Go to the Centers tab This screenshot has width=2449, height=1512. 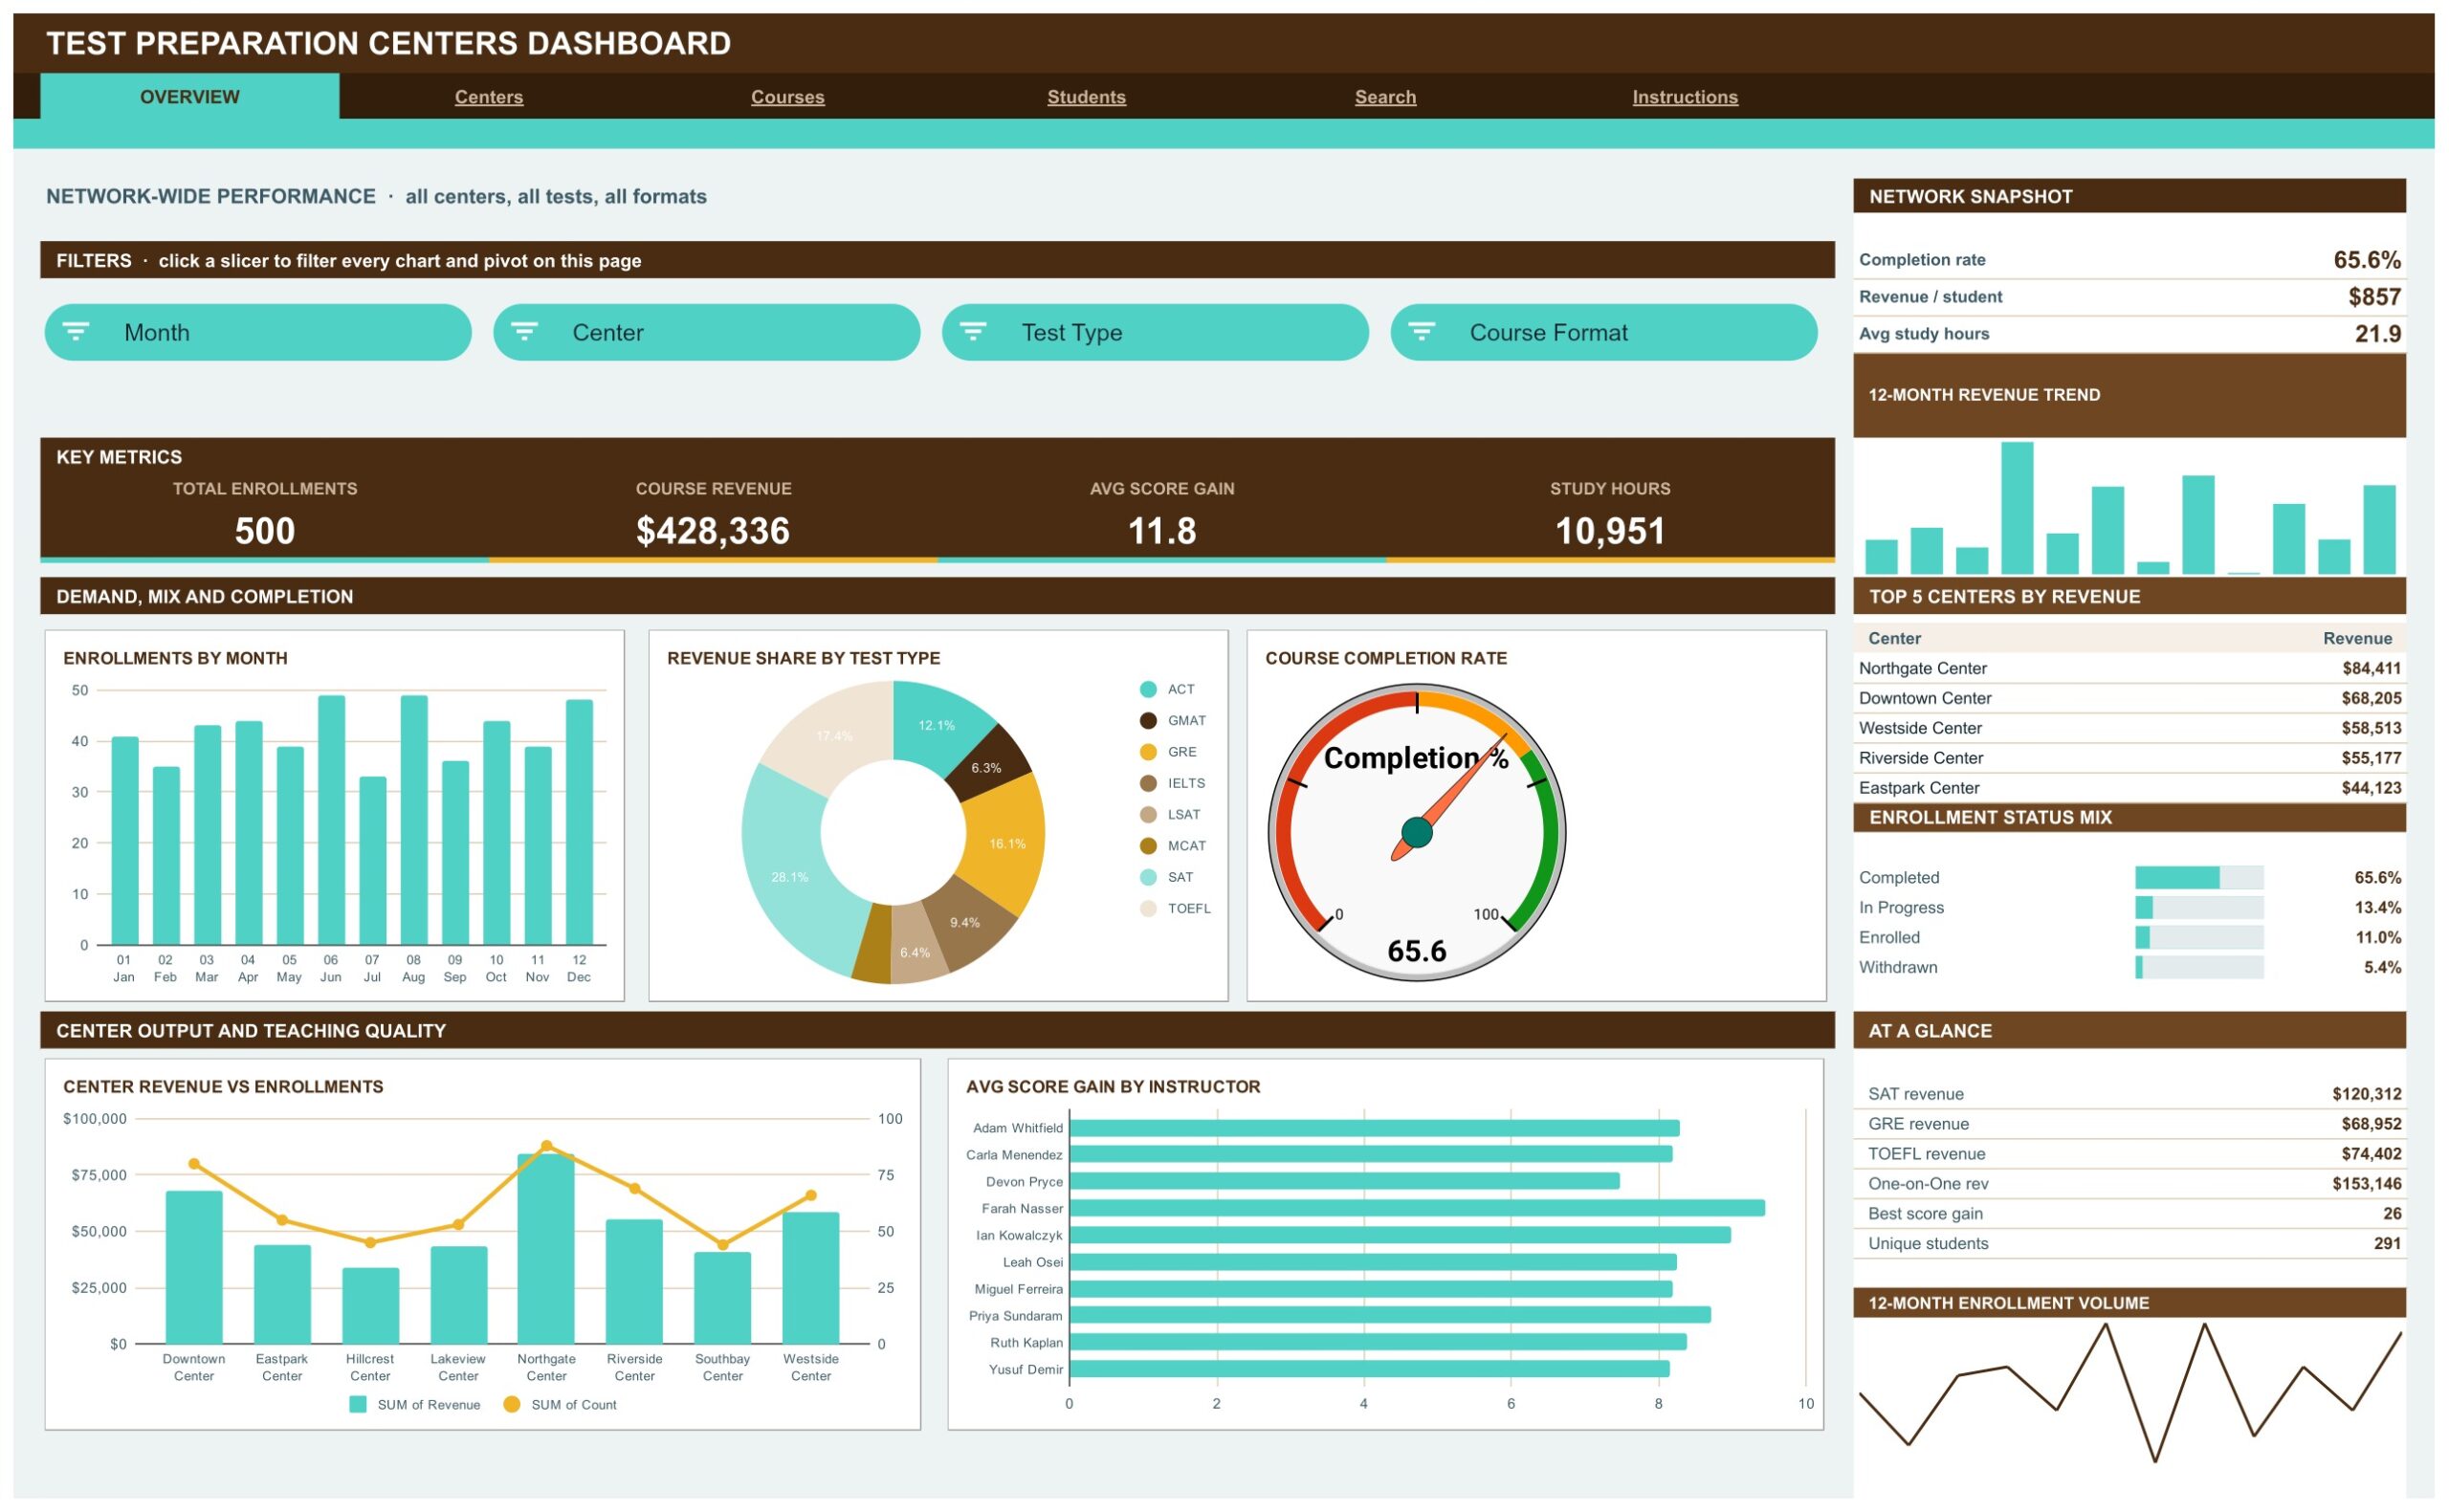[x=489, y=97]
